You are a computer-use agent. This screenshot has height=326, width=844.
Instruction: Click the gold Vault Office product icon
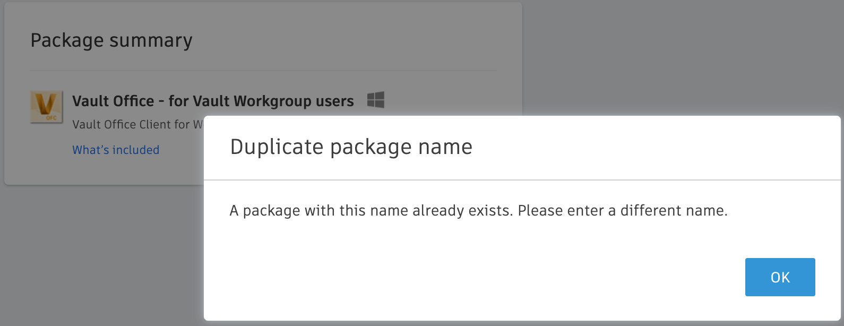coord(47,106)
